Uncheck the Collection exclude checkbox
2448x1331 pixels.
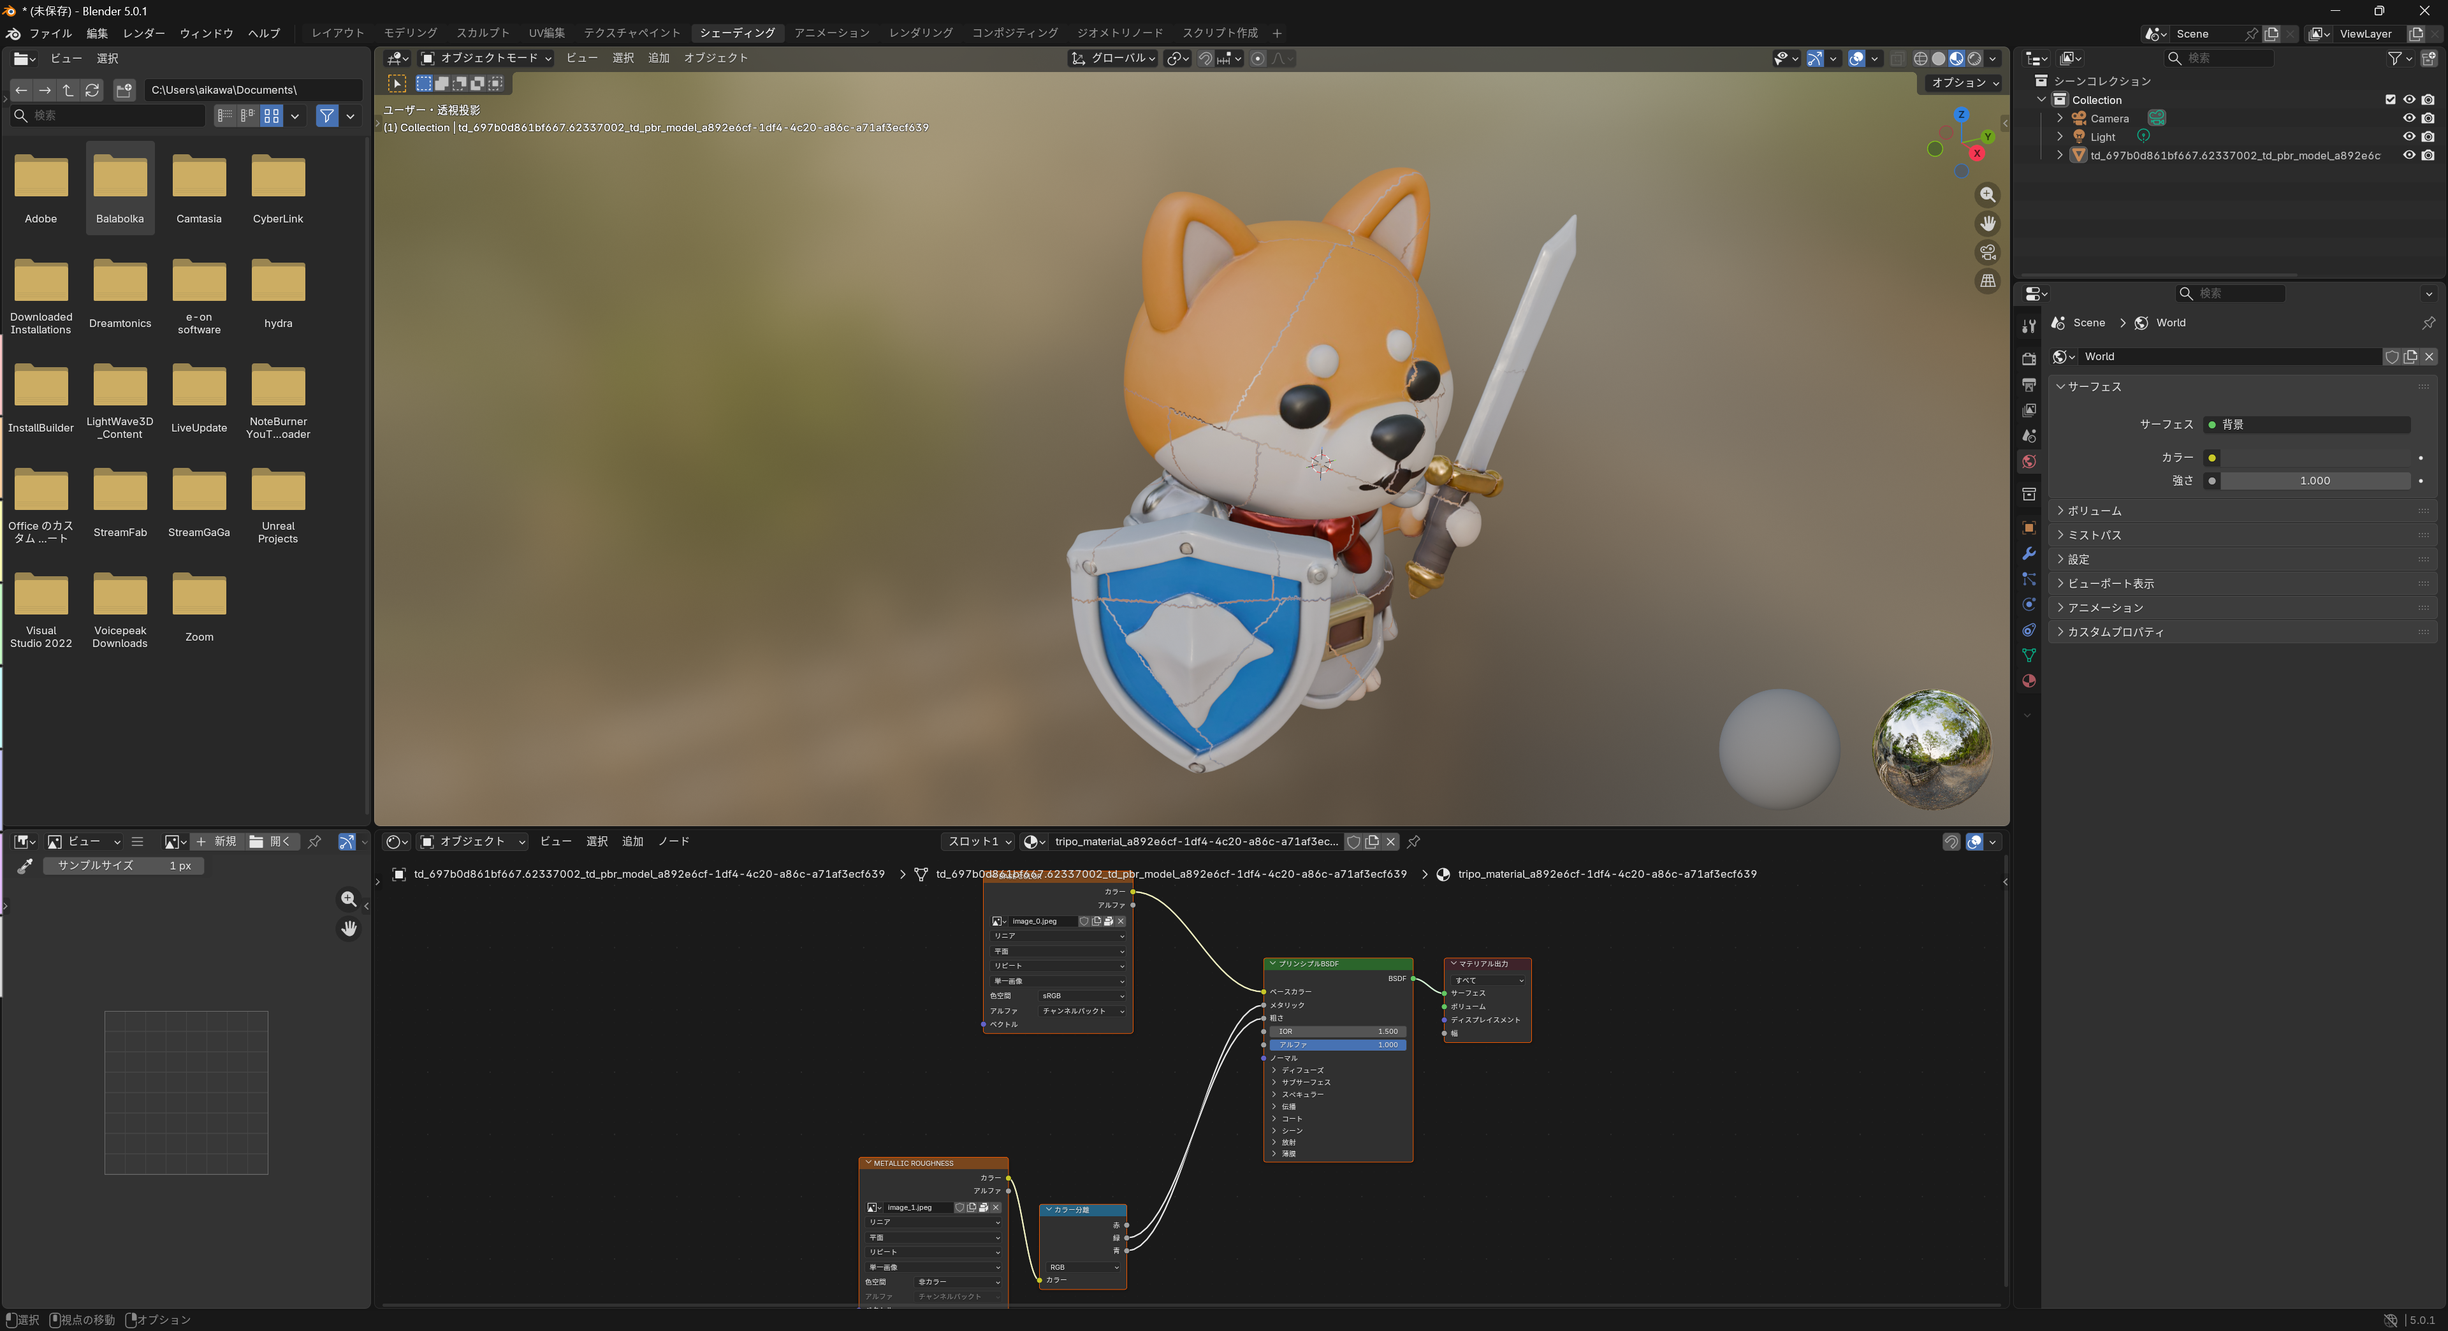click(x=2390, y=99)
